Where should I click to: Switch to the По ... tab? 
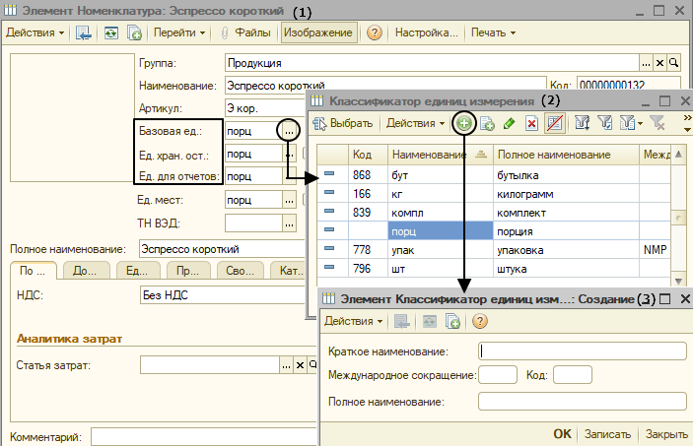click(x=34, y=271)
